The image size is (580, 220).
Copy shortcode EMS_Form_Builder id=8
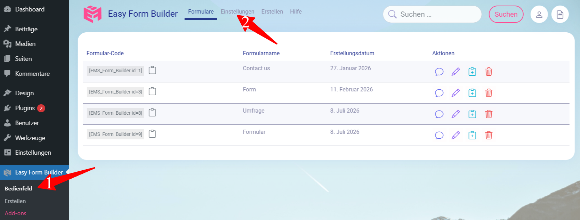[x=152, y=113]
